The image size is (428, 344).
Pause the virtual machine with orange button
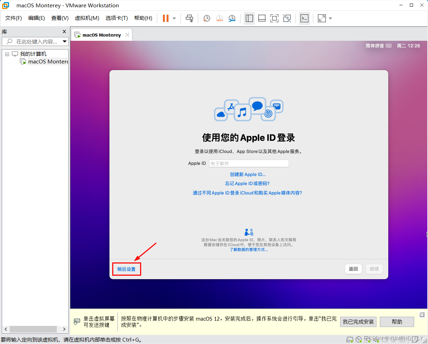[166, 18]
